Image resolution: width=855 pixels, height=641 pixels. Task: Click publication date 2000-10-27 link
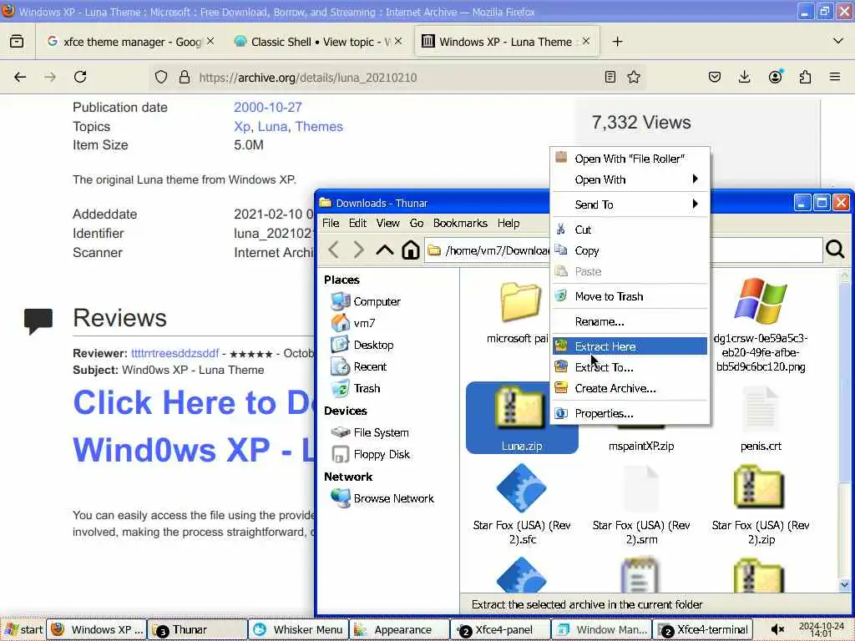[x=268, y=108]
